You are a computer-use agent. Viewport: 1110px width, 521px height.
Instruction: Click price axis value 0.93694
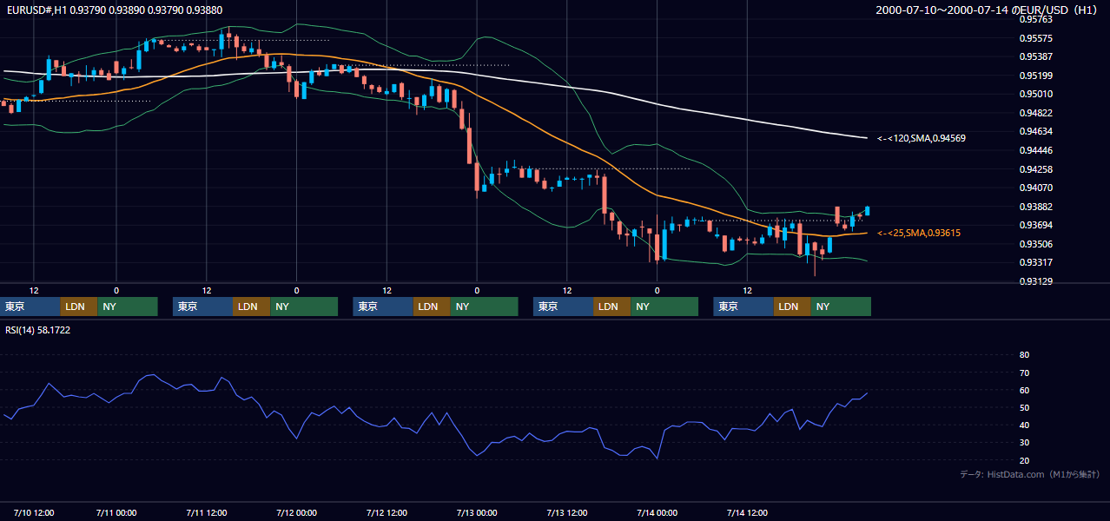(x=1035, y=225)
